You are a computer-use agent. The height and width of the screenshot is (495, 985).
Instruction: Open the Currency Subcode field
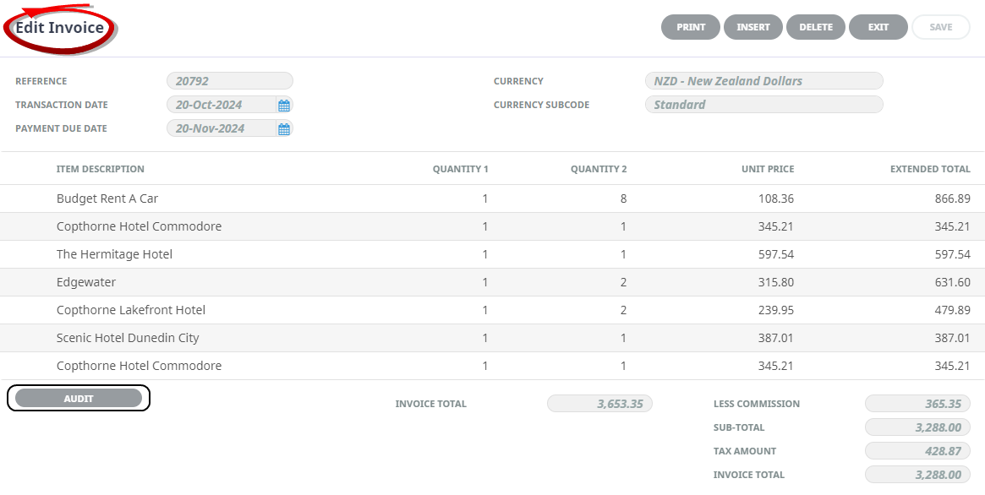click(x=763, y=105)
